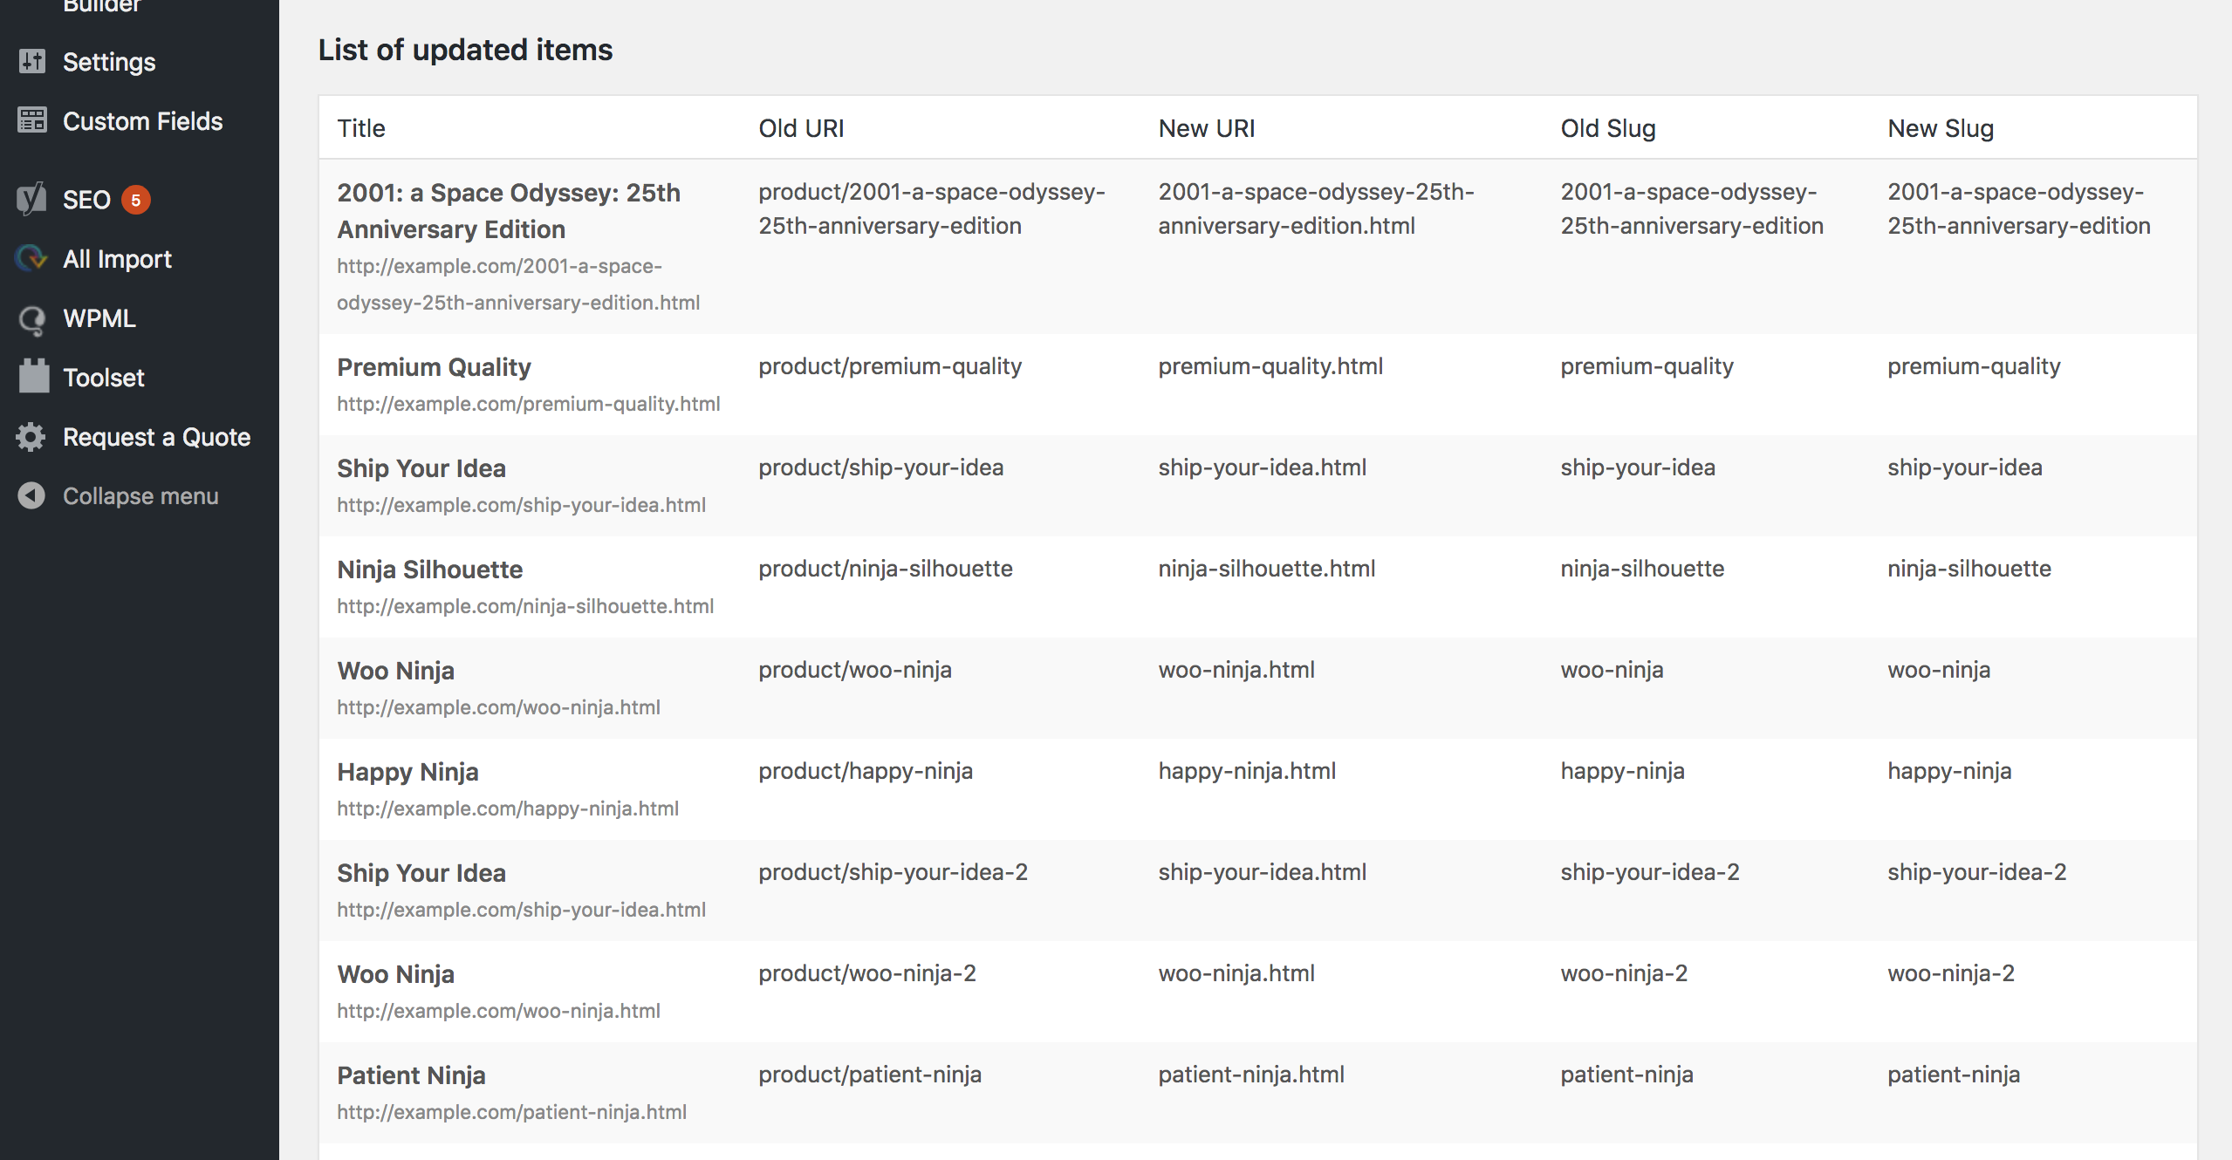The image size is (2232, 1160).
Task: Click the New Slug column header
Action: click(1940, 128)
